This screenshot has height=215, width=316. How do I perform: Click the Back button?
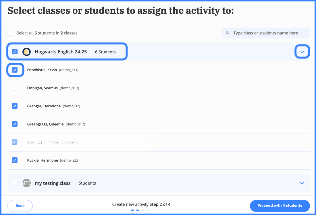20,206
